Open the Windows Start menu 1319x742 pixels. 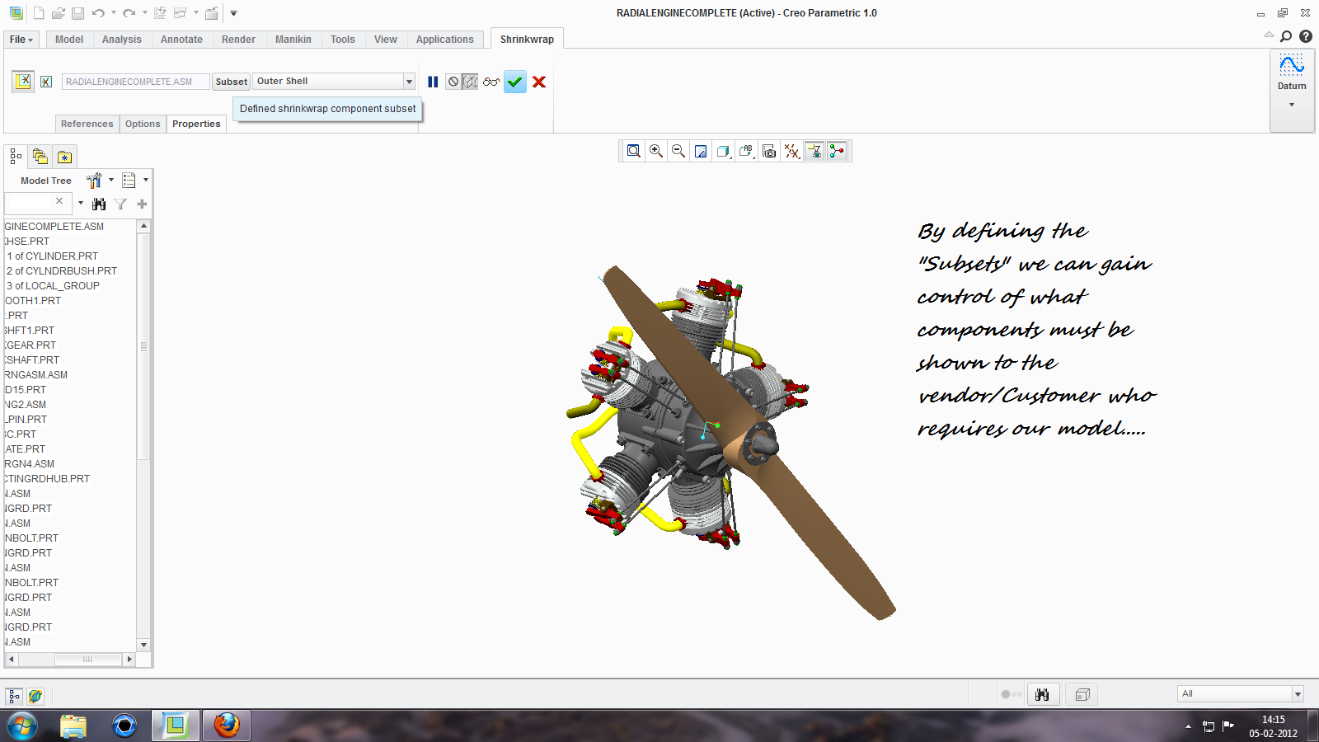[22, 726]
